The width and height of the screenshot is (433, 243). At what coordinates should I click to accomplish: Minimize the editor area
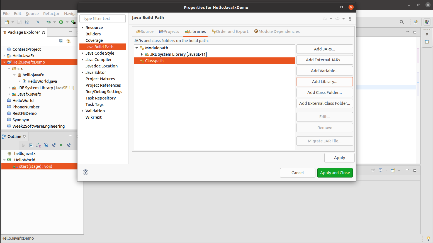407,31
